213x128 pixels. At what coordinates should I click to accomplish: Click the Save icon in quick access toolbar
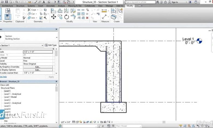(7, 2)
